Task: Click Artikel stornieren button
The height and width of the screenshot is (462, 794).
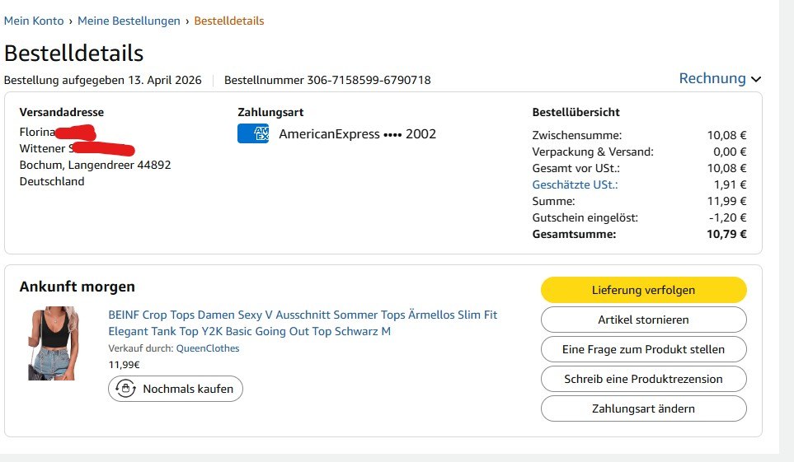Action: (643, 320)
